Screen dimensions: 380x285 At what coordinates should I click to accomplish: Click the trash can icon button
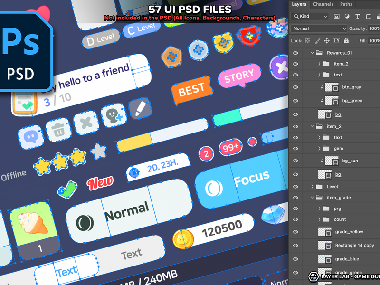(58, 130)
